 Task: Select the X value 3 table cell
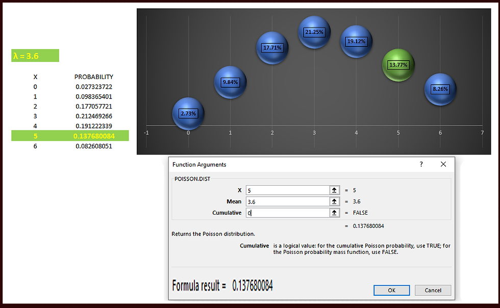35,116
